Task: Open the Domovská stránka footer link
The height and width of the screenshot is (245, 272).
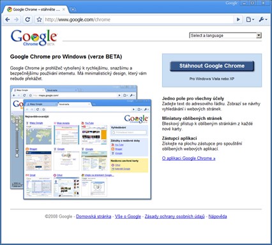Action: tap(94, 216)
